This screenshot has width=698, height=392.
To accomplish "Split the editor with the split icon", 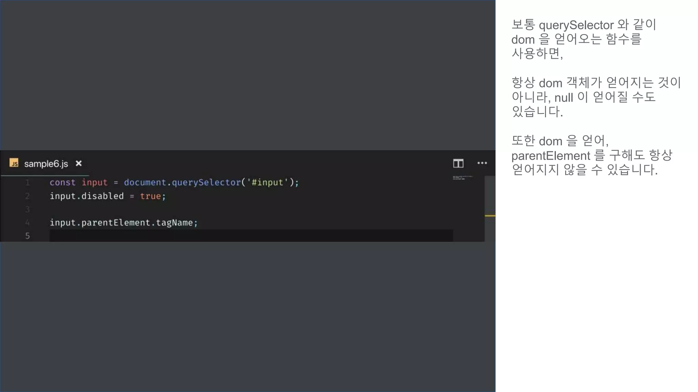I will [x=458, y=163].
